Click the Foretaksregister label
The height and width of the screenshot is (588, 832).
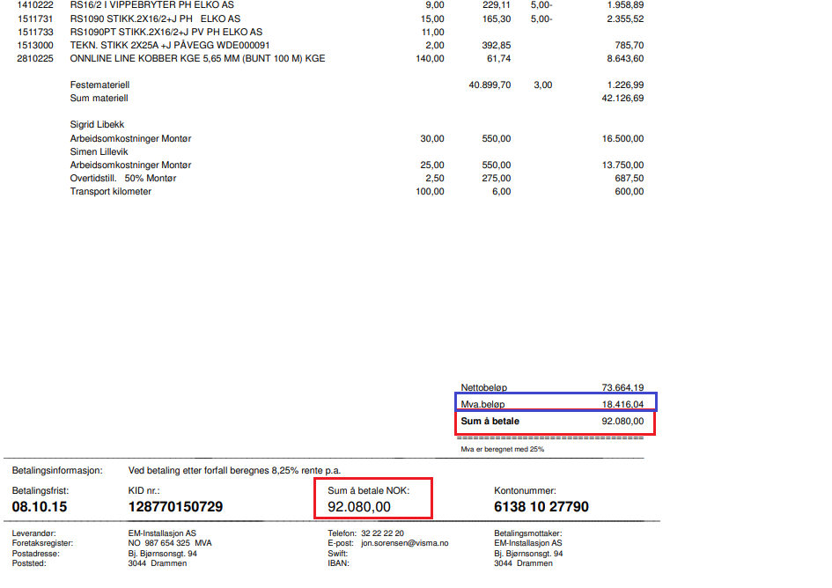point(42,543)
